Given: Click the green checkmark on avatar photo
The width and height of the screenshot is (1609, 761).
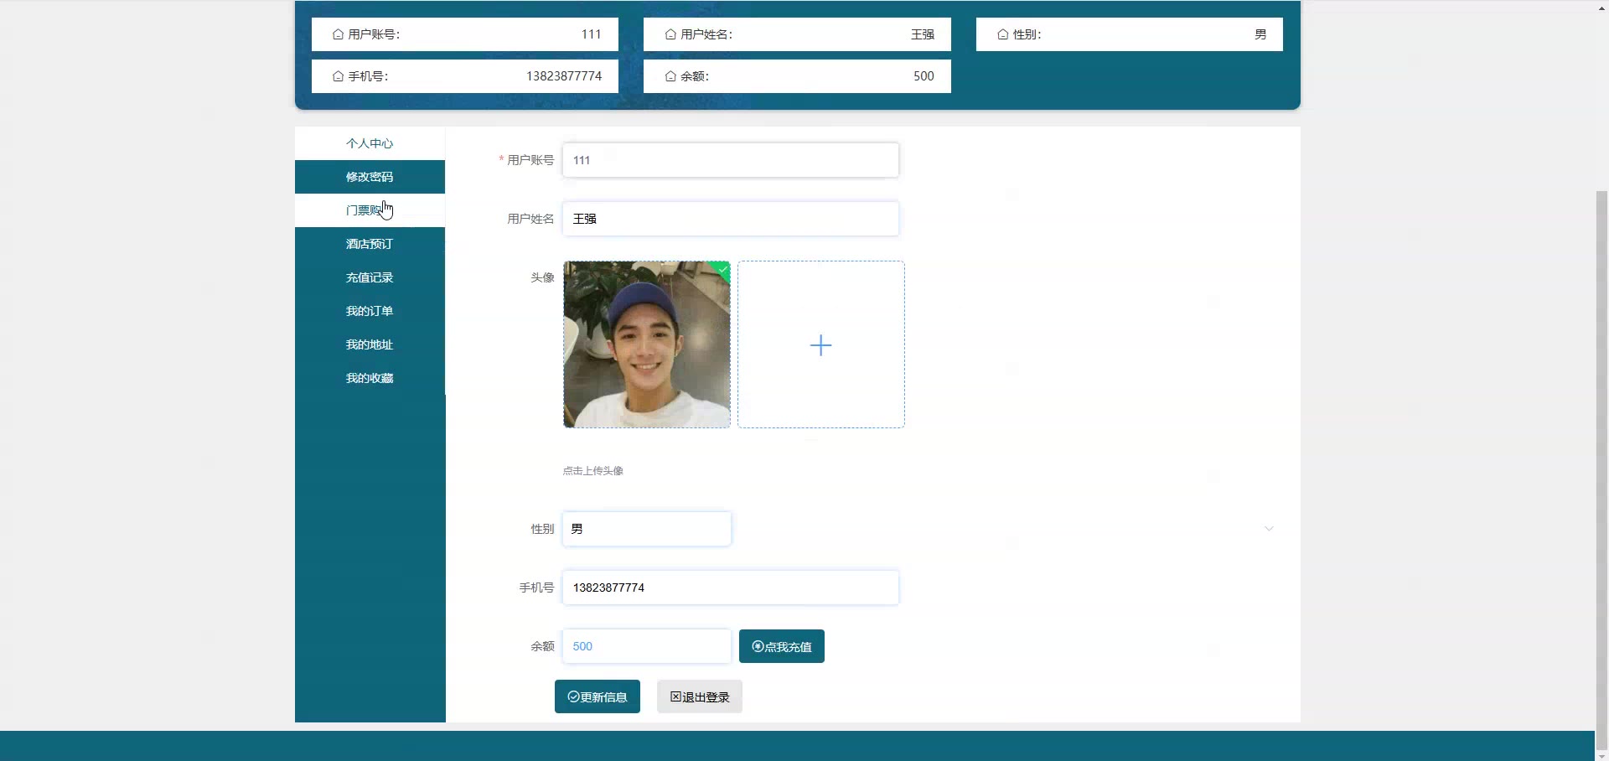Looking at the screenshot, I should click(x=723, y=268).
